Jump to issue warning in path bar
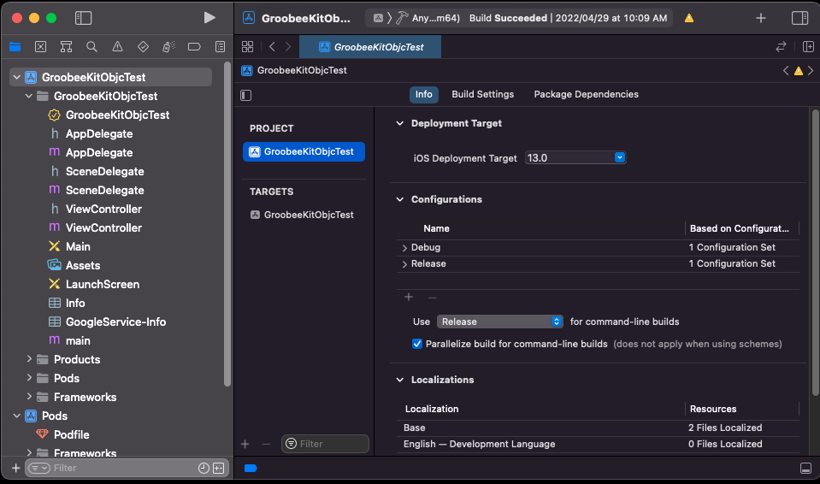820x484 pixels. [x=798, y=71]
